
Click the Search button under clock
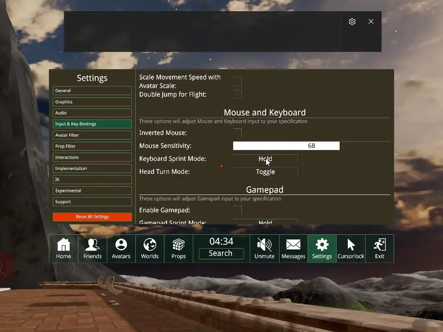(221, 253)
